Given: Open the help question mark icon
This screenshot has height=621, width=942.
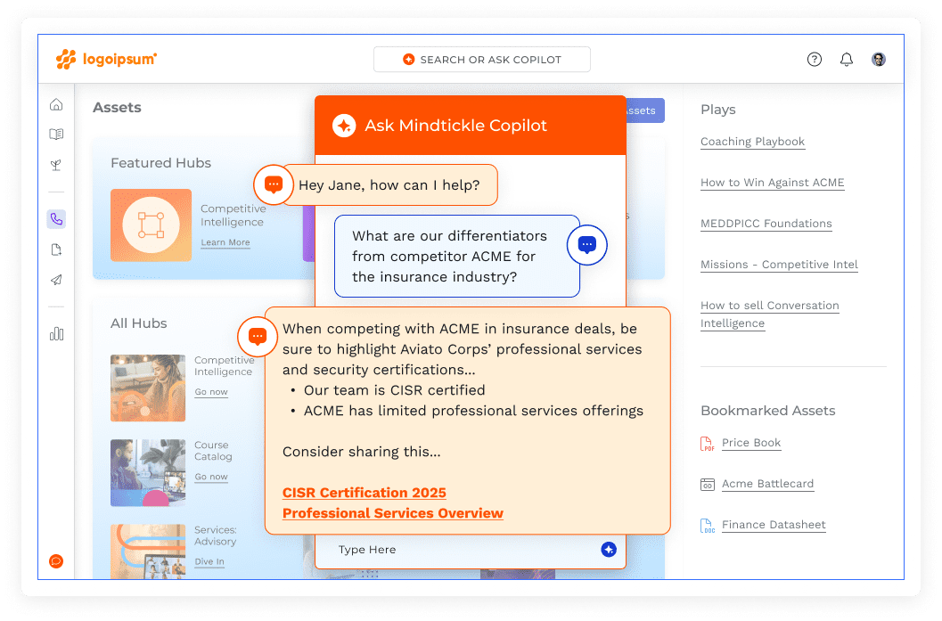Looking at the screenshot, I should point(814,60).
